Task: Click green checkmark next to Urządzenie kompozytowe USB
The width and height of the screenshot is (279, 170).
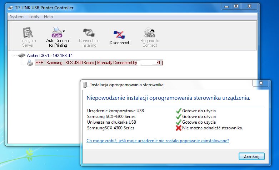Action: click(x=179, y=111)
